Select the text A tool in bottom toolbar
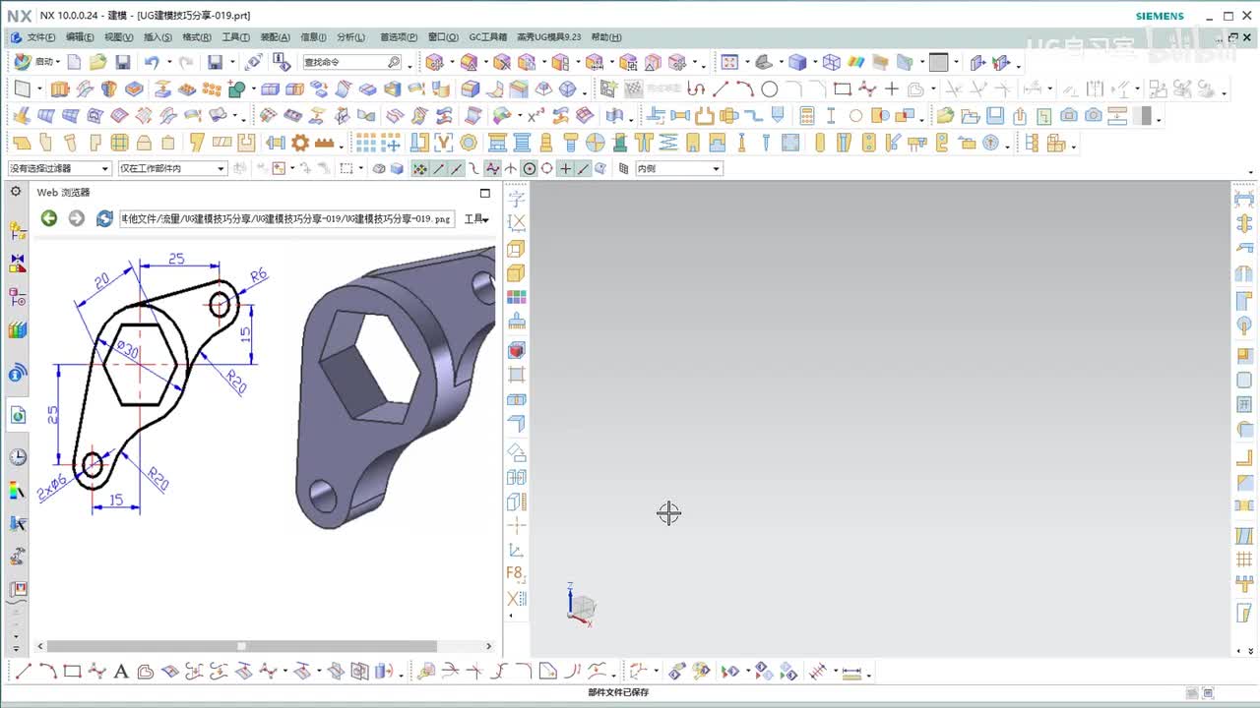Viewport: 1260px width, 708px height. tap(121, 672)
